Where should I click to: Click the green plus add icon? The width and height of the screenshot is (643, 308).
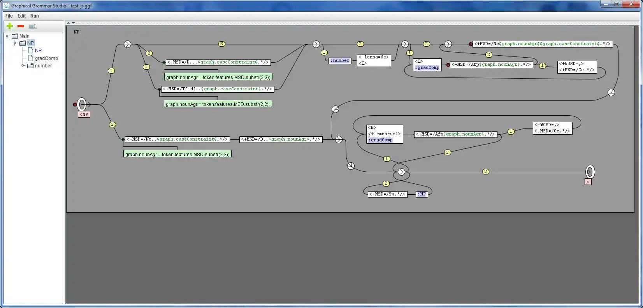click(10, 26)
